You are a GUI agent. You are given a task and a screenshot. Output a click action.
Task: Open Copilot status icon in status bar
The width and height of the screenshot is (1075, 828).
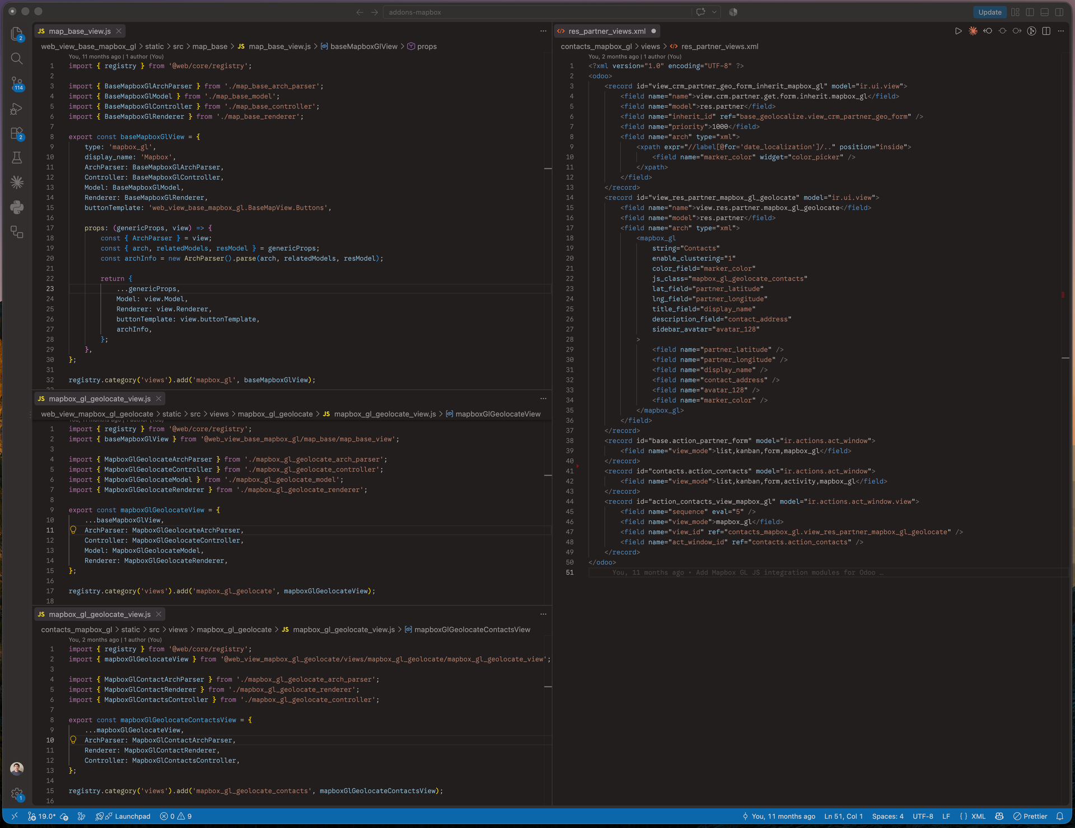999,816
